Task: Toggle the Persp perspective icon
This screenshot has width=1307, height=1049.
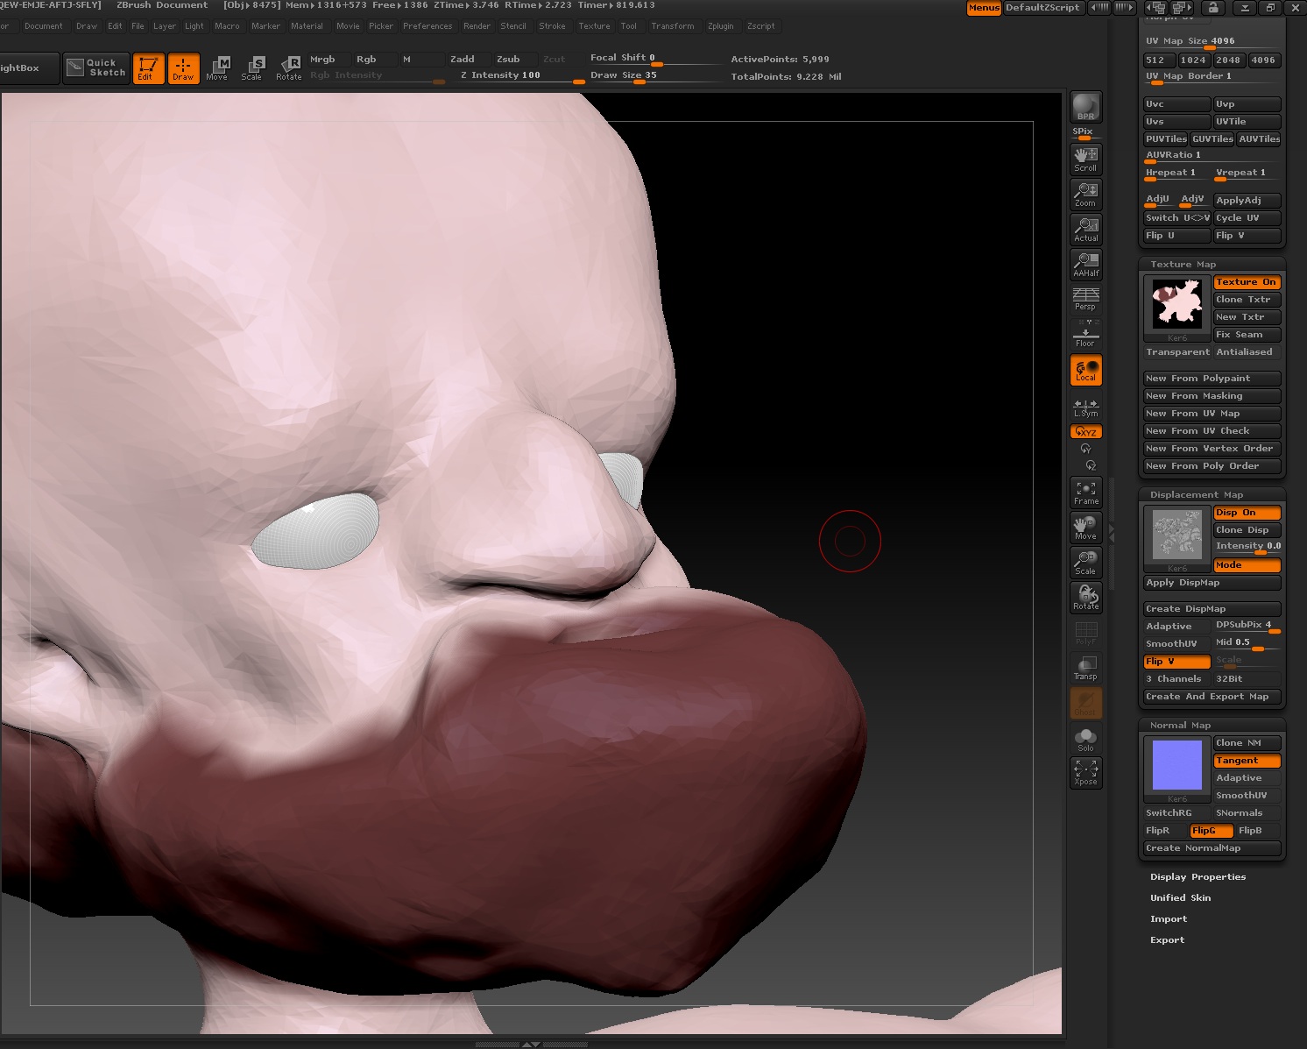Action: click(x=1085, y=299)
